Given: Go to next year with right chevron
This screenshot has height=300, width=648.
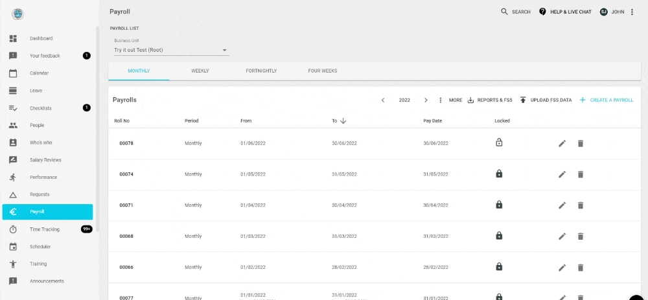Looking at the screenshot, I should coord(426,100).
